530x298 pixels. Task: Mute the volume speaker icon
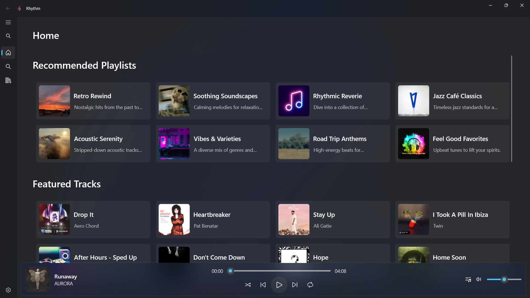tap(479, 279)
